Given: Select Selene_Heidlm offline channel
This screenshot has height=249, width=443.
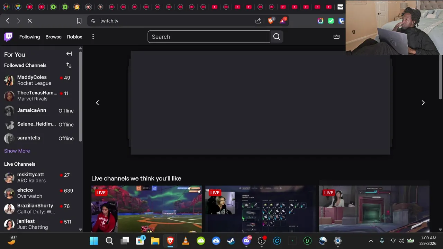Looking at the screenshot, I should 39,124.
